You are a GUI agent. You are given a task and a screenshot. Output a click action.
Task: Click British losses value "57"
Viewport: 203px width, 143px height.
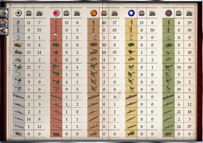pyautogui.click(x=189, y=127)
